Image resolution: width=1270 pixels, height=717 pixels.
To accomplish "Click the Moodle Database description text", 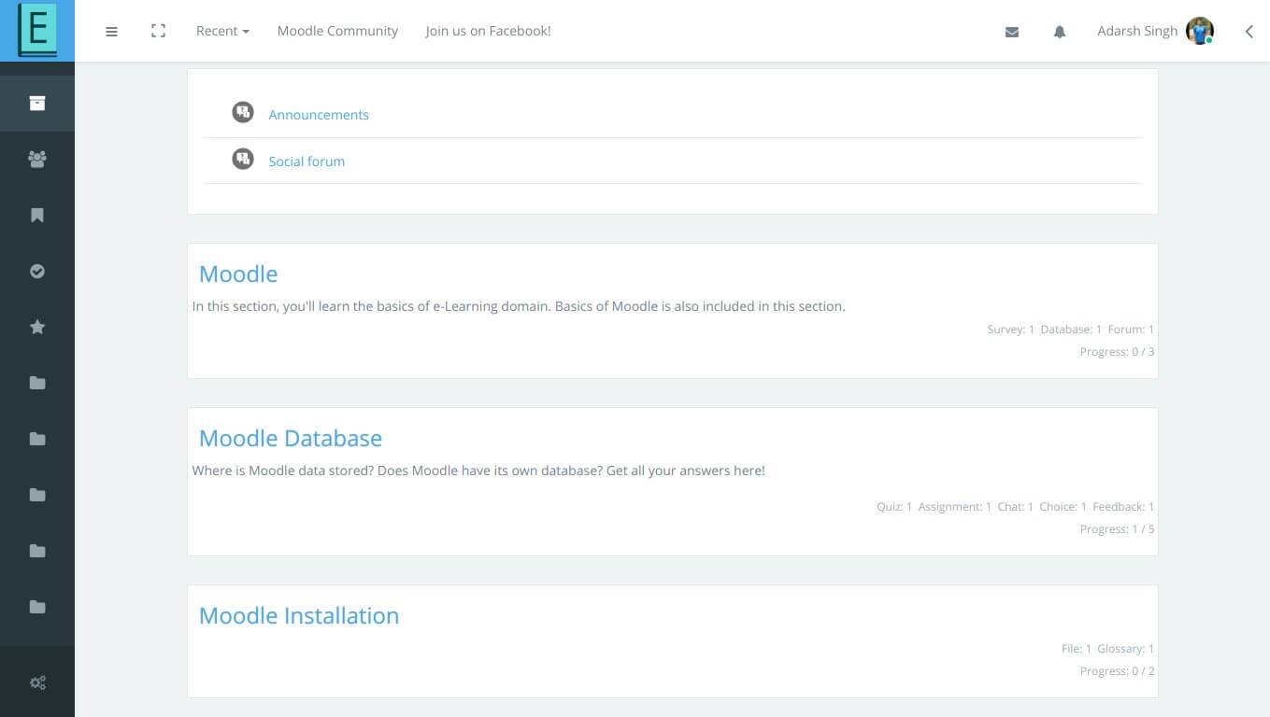I will pyautogui.click(x=478, y=471).
